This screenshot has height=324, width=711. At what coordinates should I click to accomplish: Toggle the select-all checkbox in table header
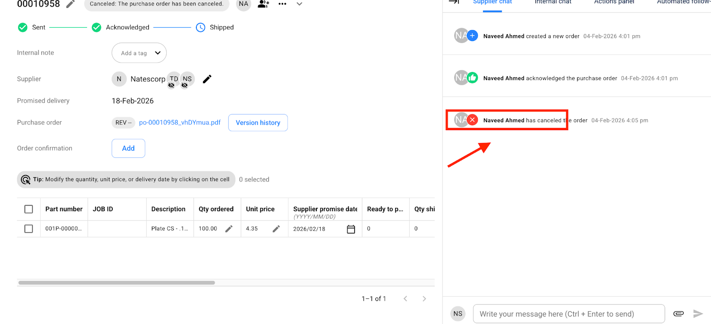point(29,209)
